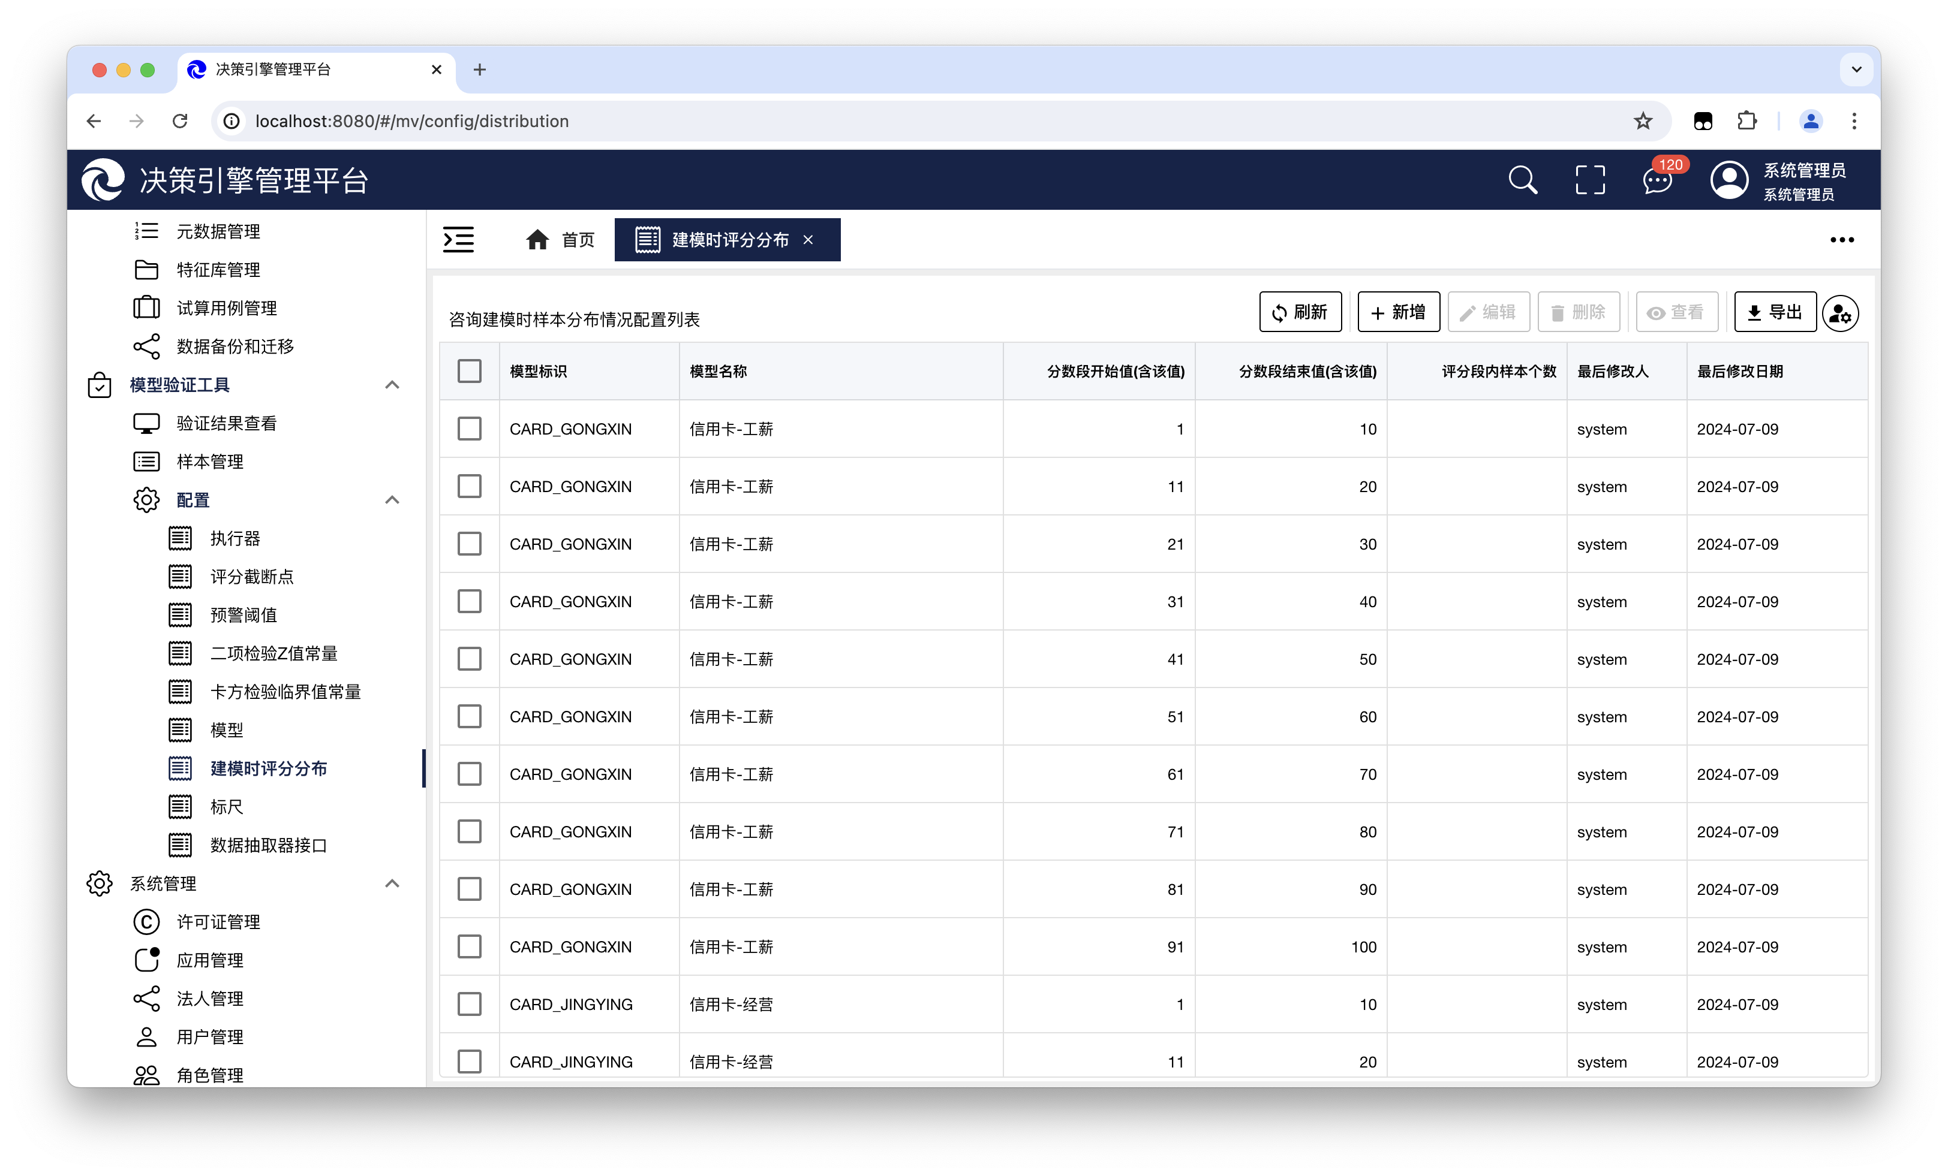Check the row with start value 21

pyautogui.click(x=470, y=544)
